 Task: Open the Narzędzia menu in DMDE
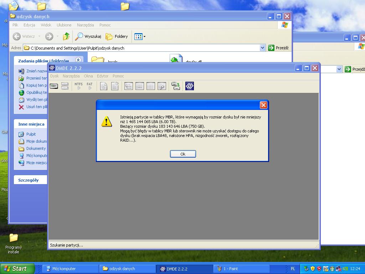coord(71,76)
